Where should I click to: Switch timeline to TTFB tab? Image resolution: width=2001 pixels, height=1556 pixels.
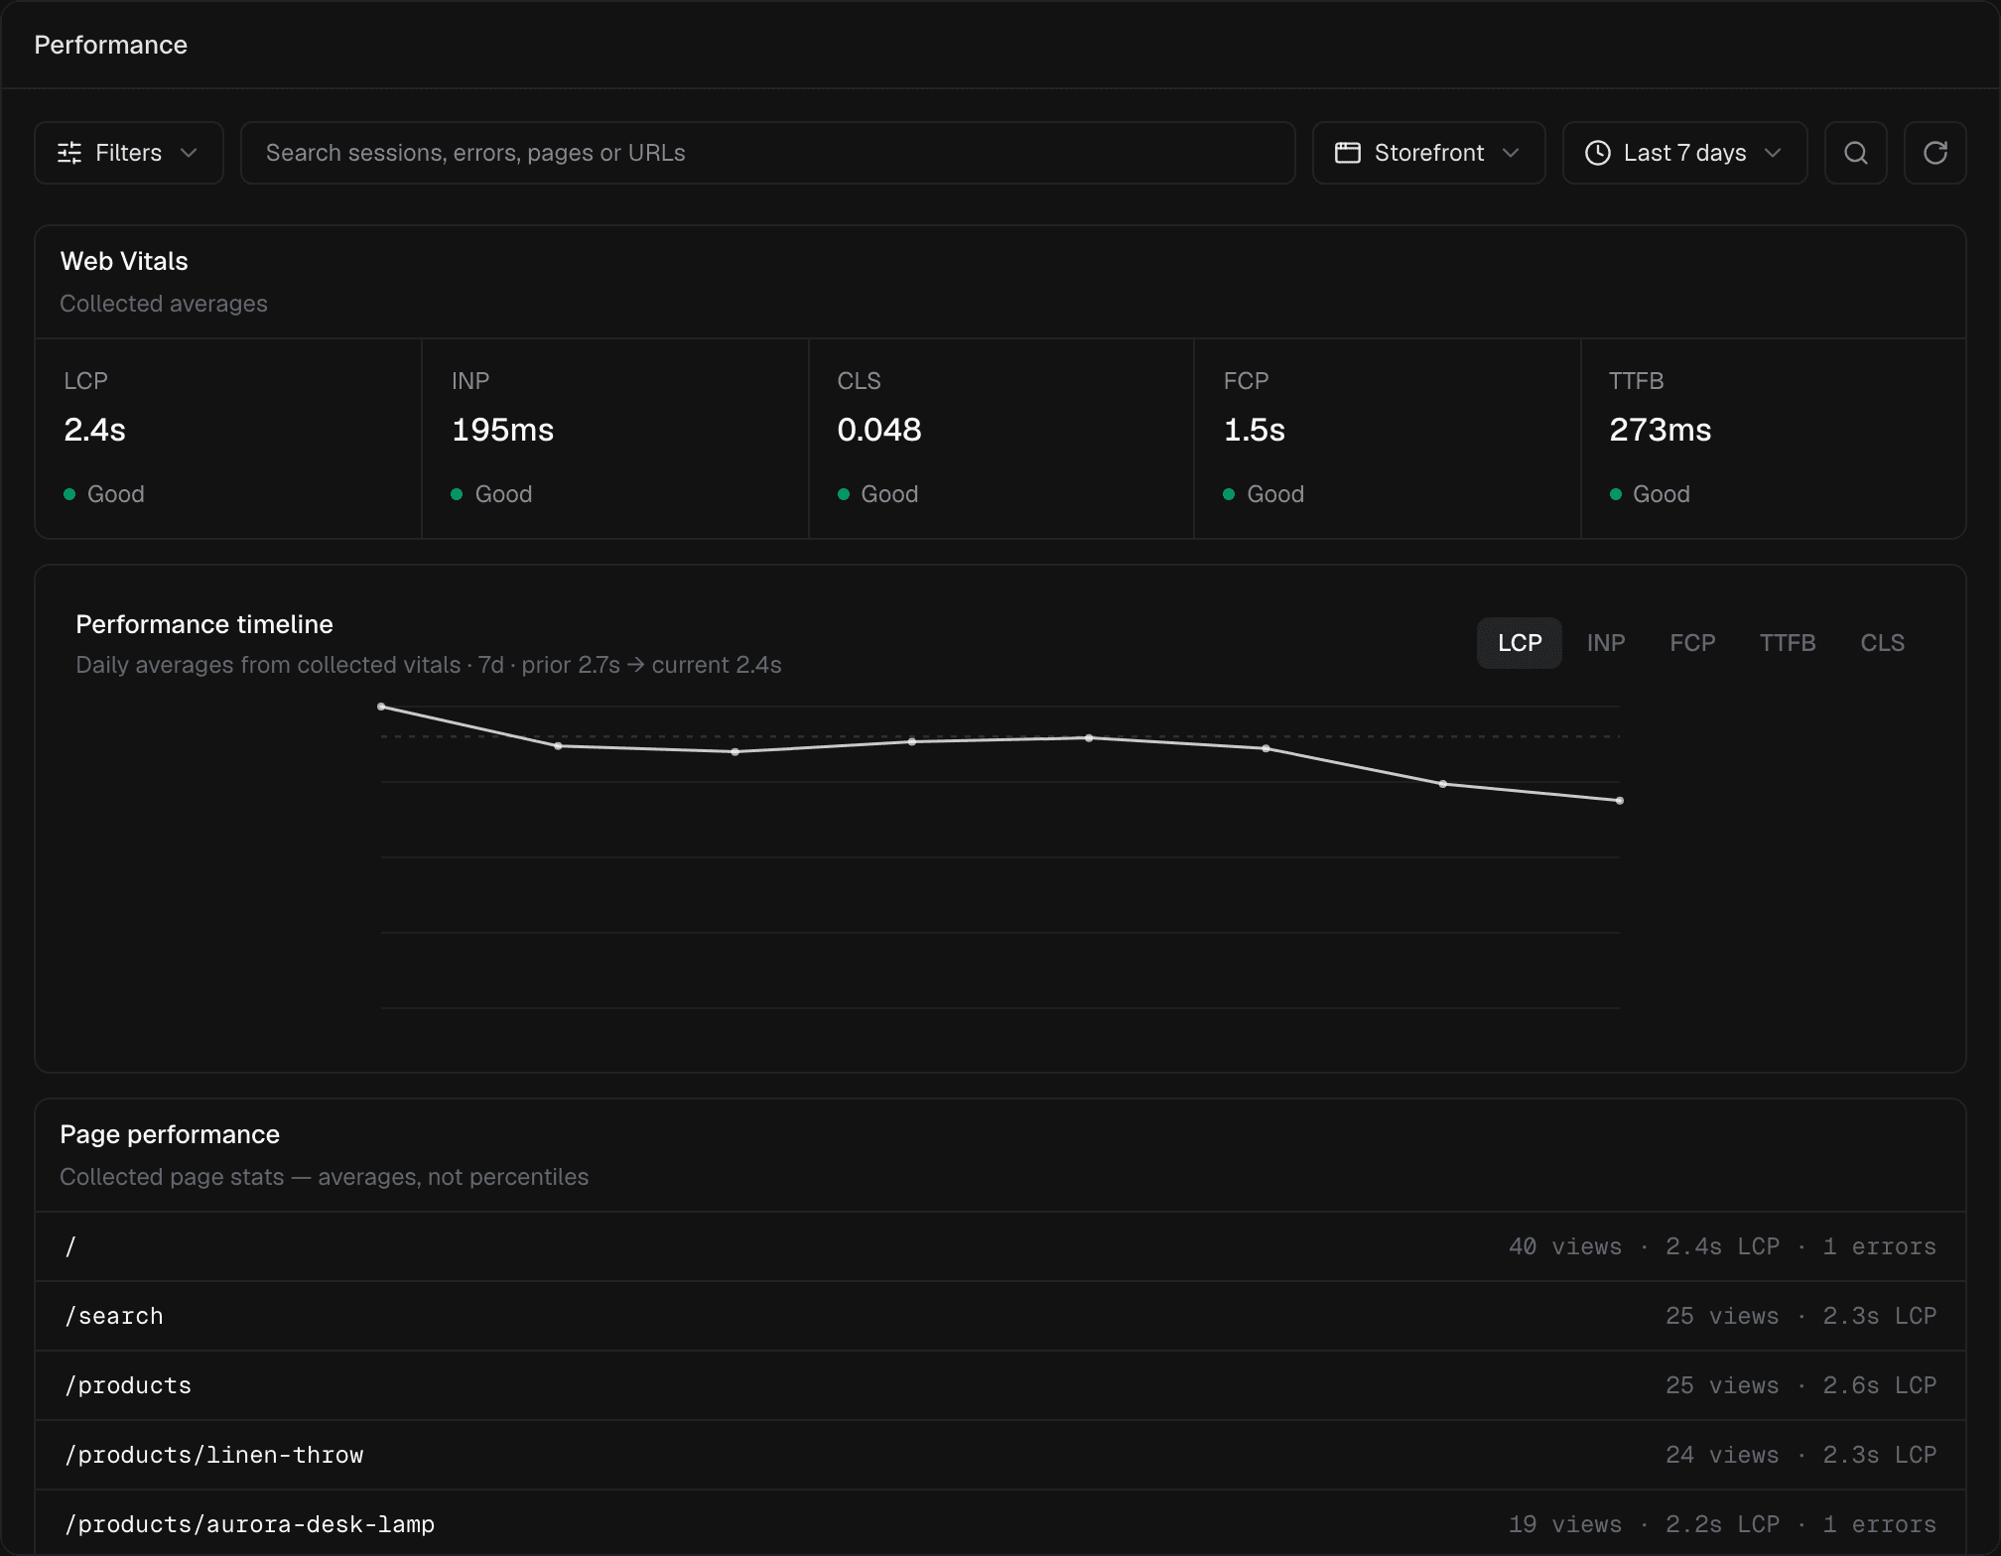tap(1787, 643)
